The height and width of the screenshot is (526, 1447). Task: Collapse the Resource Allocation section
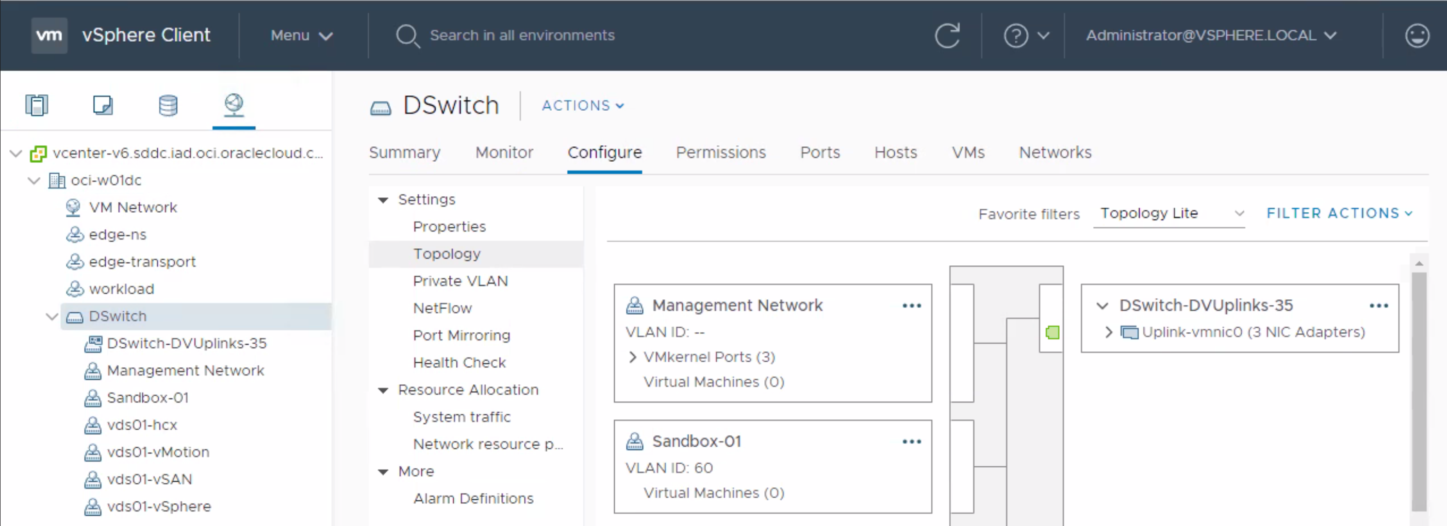(x=384, y=390)
